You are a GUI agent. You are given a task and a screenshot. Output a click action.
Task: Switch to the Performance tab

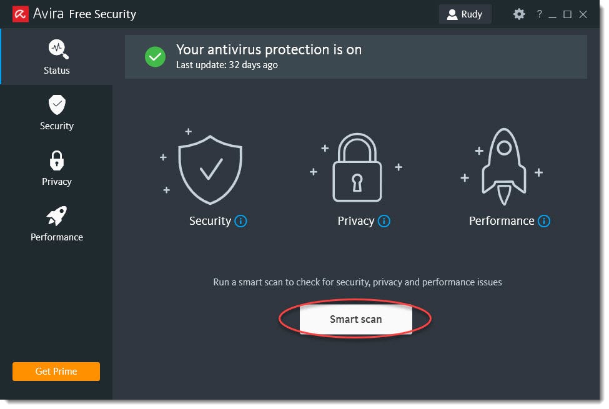pos(56,225)
